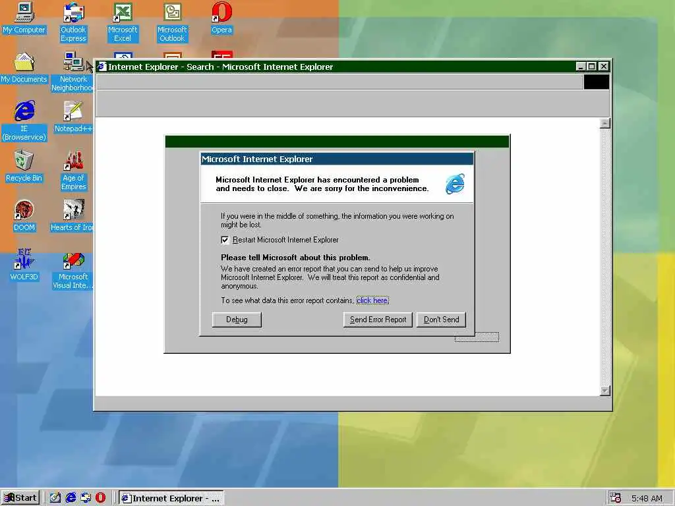Viewport: 675px width, 506px height.
Task: Click the first quick launch notepad icon
Action: [x=55, y=498]
